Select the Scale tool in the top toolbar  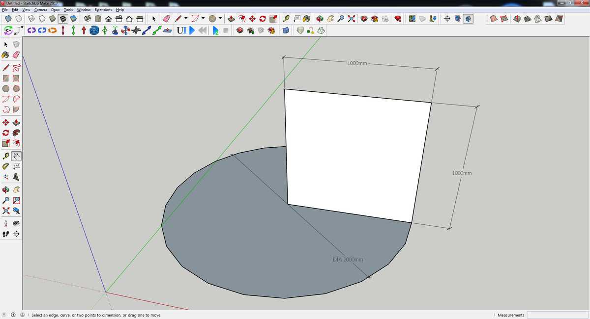pyautogui.click(x=273, y=19)
